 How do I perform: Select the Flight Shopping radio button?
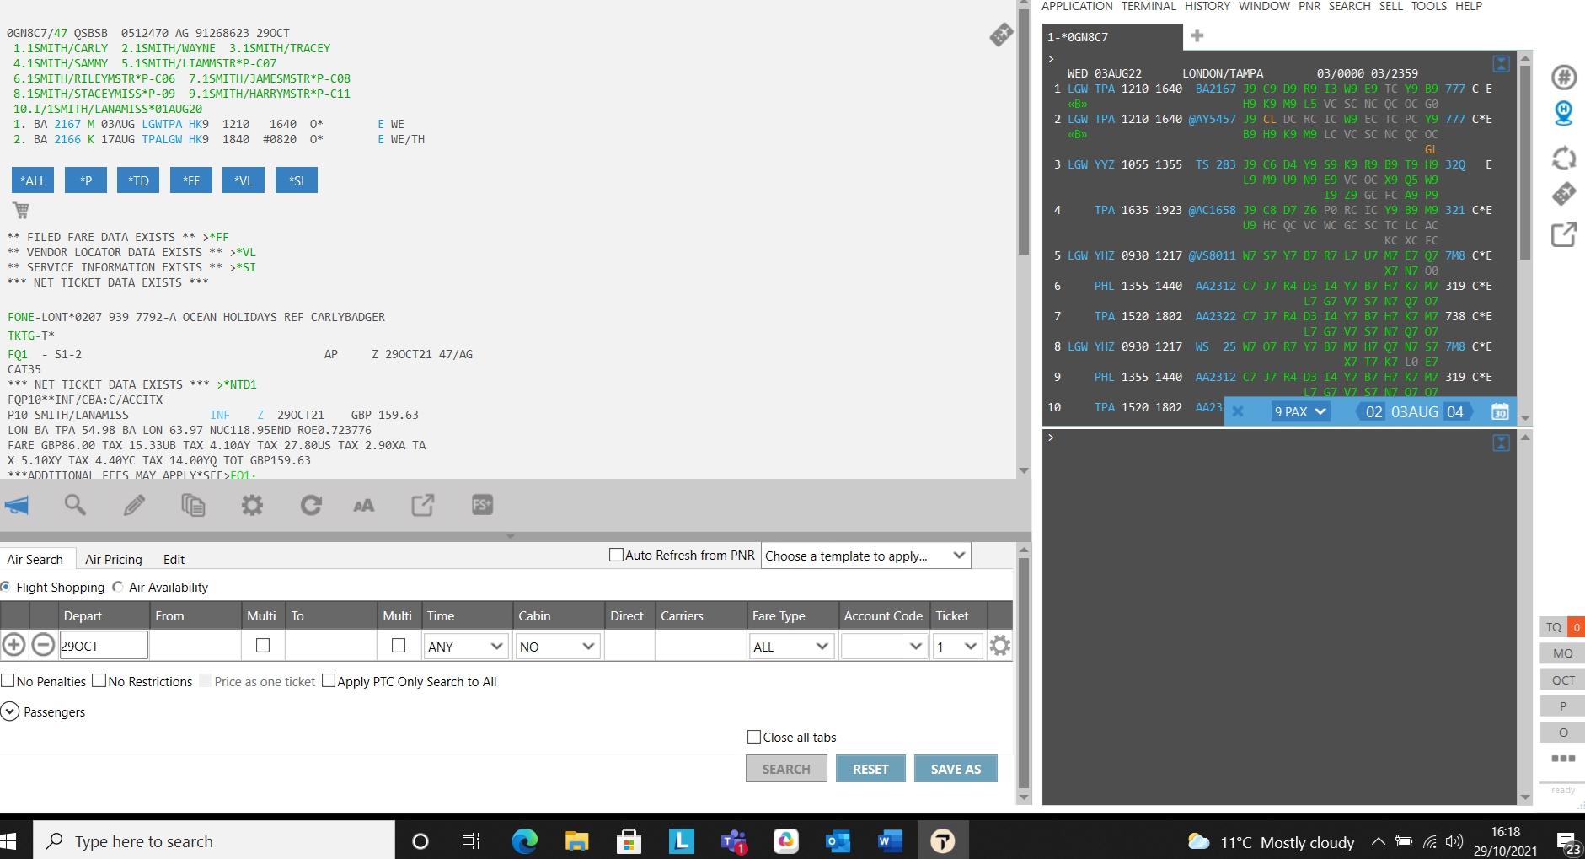tap(5, 587)
